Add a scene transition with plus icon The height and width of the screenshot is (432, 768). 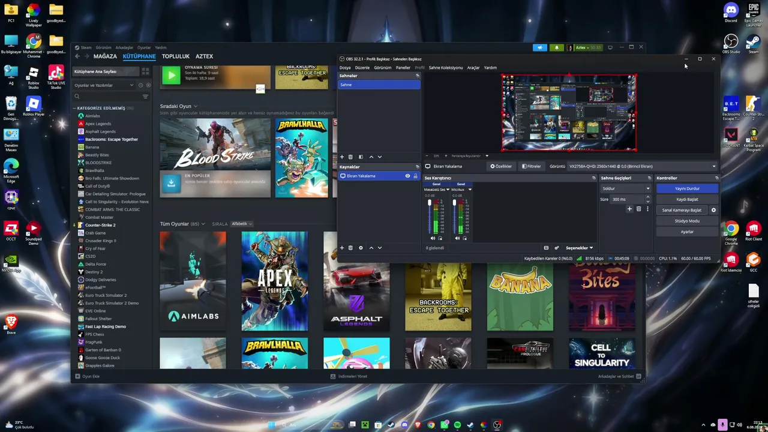pyautogui.click(x=629, y=209)
